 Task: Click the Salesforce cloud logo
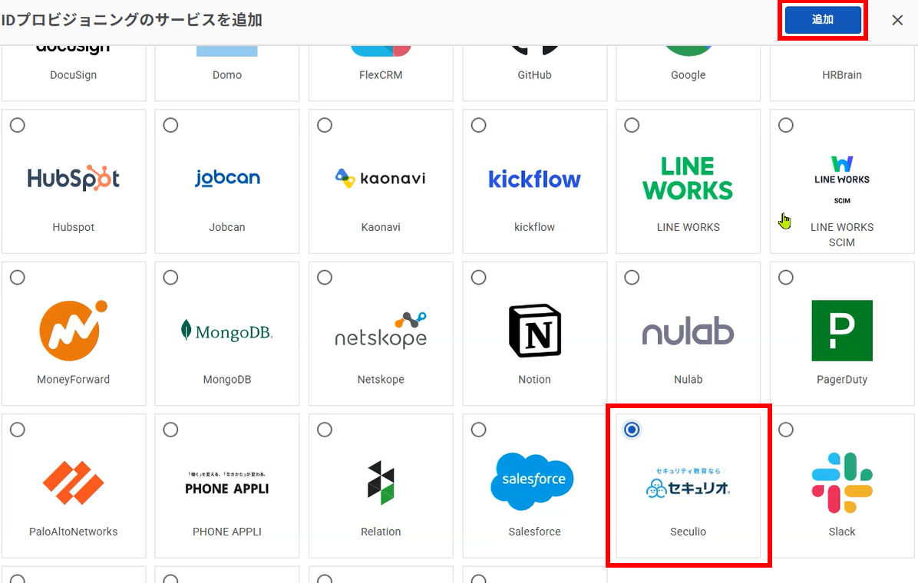click(x=533, y=481)
